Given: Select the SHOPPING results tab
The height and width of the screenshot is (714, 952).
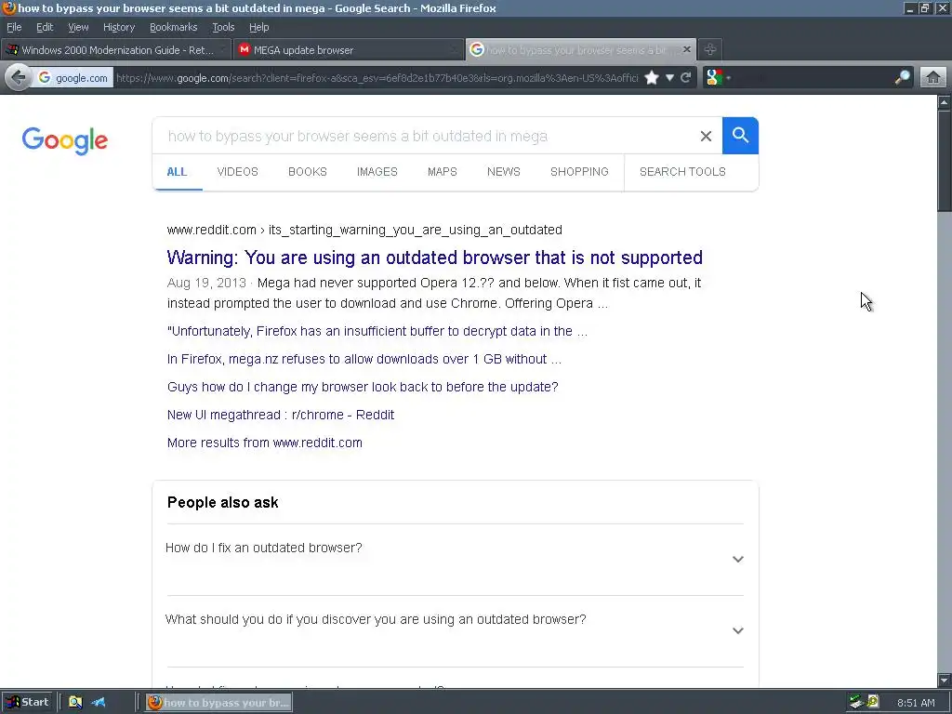Looking at the screenshot, I should point(579,172).
